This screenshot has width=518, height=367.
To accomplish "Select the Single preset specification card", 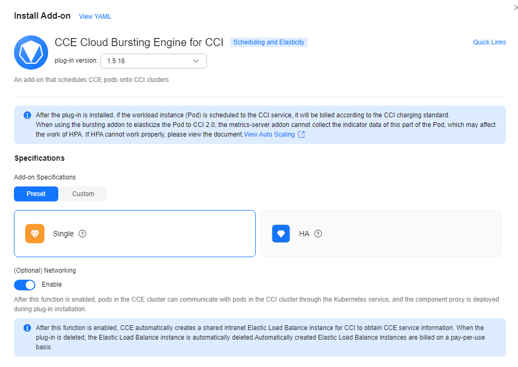I will click(135, 234).
